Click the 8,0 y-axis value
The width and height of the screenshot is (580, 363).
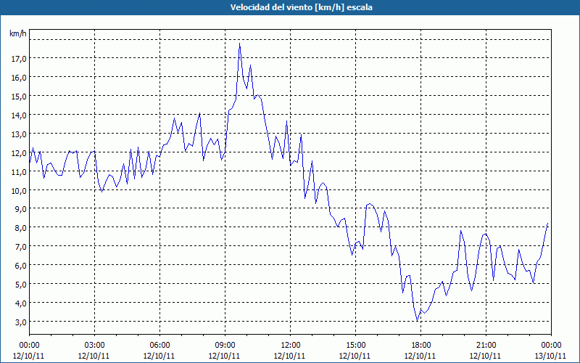point(20,228)
